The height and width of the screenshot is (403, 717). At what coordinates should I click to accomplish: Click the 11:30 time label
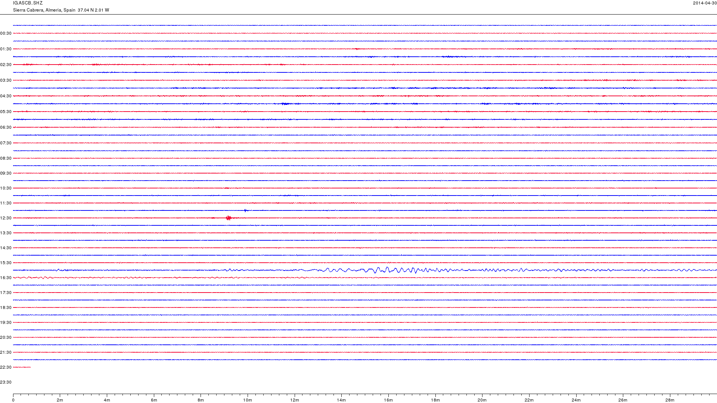pos(6,203)
